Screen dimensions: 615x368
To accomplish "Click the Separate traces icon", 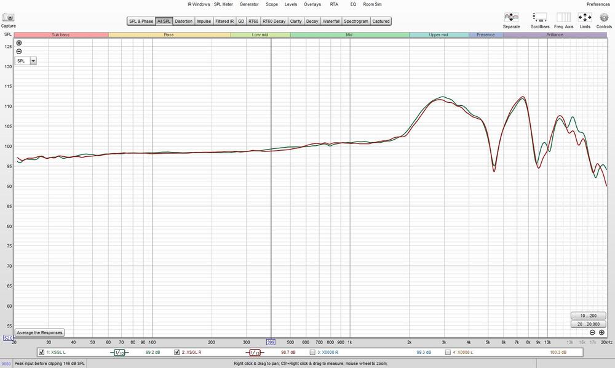I will [x=511, y=17].
